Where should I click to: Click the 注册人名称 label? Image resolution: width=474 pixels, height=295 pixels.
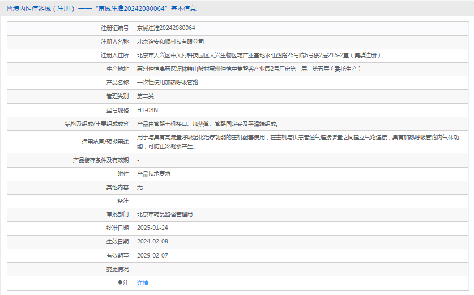tap(114, 42)
